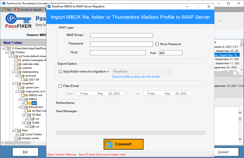This screenshot has height=158, width=244.
Task: Select the 2021-09 tree item
Action: pyautogui.click(x=34, y=80)
